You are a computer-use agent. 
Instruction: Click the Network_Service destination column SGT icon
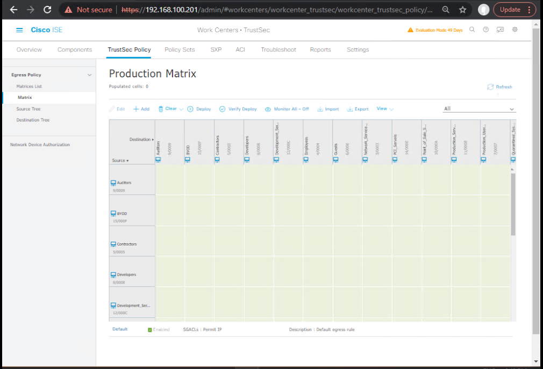365,160
